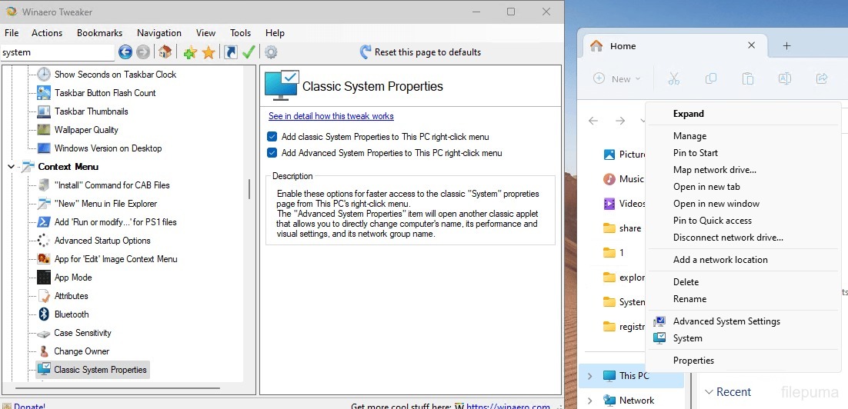848x409 pixels.
Task: Click the blue Back navigation arrow in Winaero
Action: [x=125, y=52]
